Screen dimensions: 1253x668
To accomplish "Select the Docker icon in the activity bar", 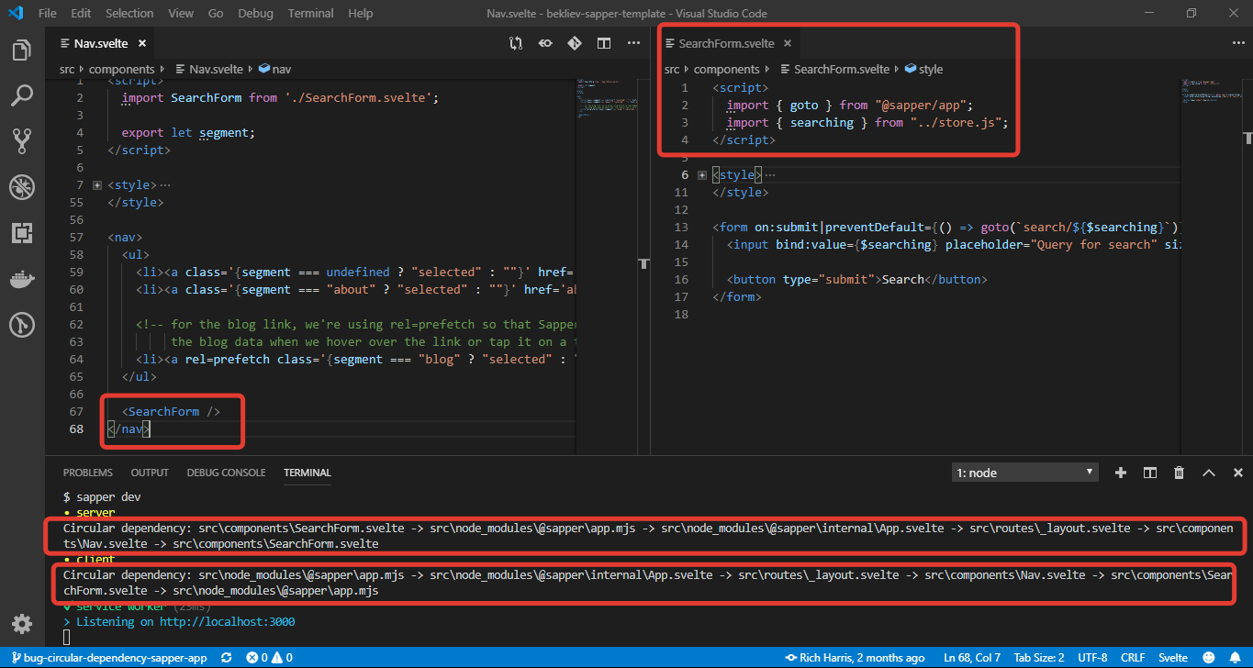I will (x=22, y=279).
